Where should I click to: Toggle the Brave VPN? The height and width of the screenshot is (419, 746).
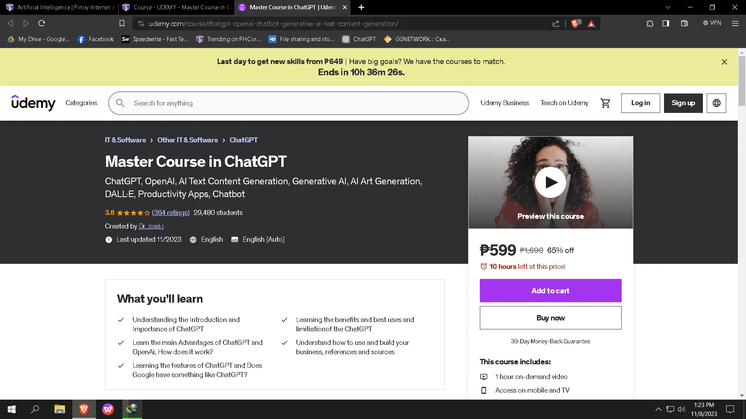click(712, 23)
